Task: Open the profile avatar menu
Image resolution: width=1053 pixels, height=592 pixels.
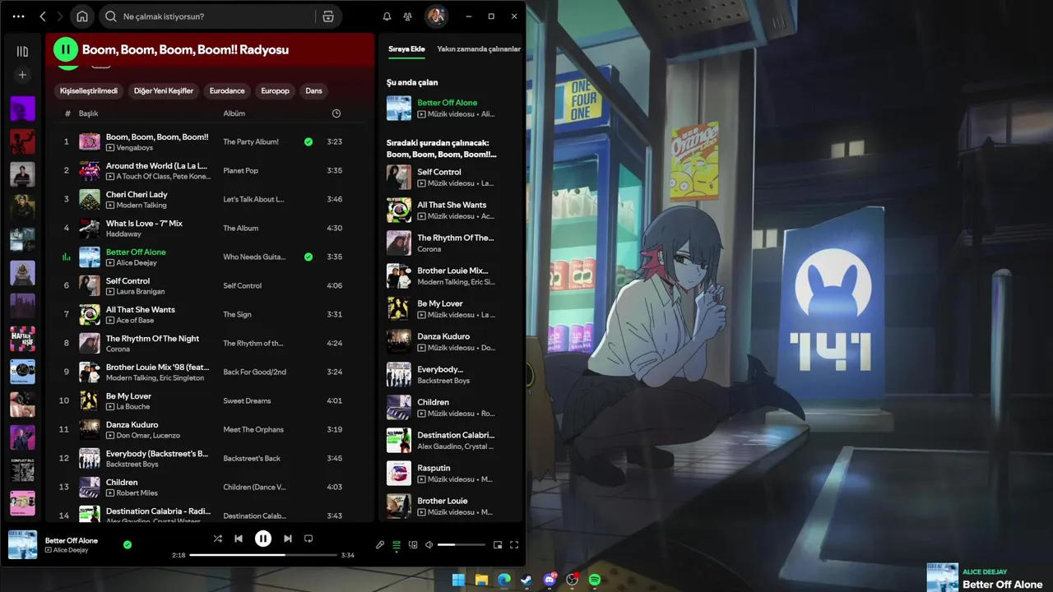Action: coord(436,16)
